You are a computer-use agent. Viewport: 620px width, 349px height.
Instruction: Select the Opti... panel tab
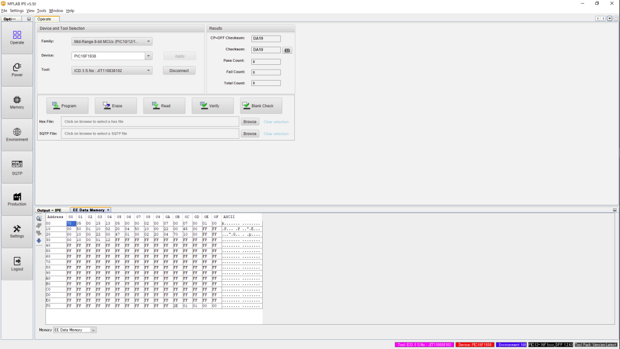tap(10, 19)
